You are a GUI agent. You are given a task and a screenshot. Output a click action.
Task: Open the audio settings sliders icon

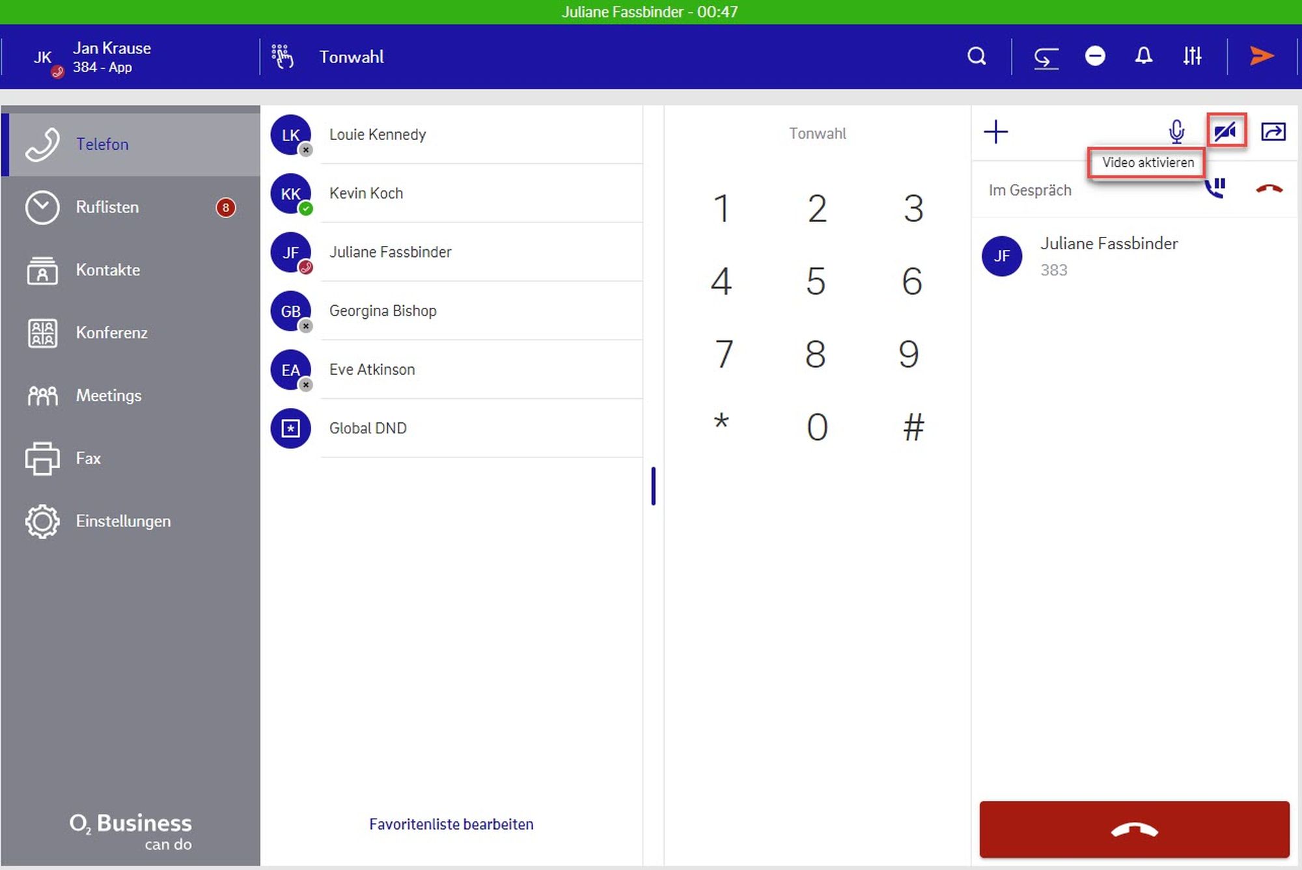pyautogui.click(x=1192, y=57)
